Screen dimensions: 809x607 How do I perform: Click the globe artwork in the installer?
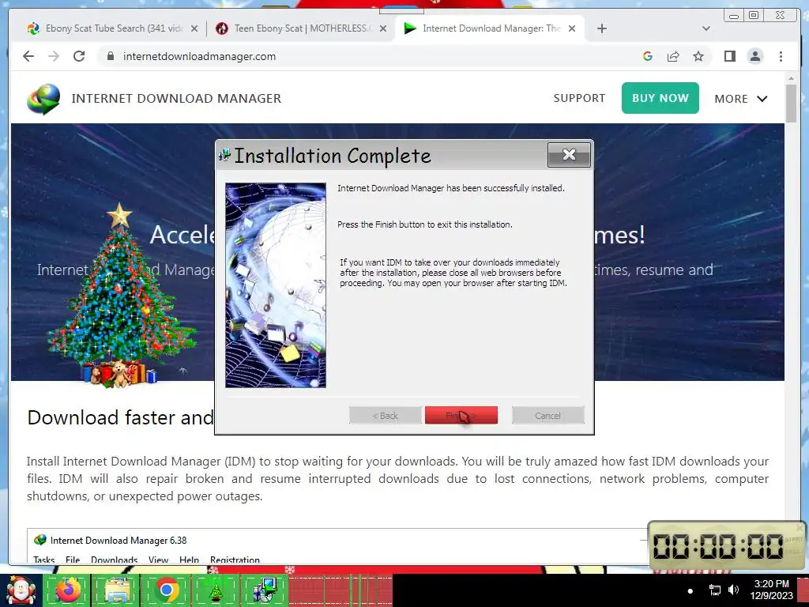pyautogui.click(x=276, y=285)
